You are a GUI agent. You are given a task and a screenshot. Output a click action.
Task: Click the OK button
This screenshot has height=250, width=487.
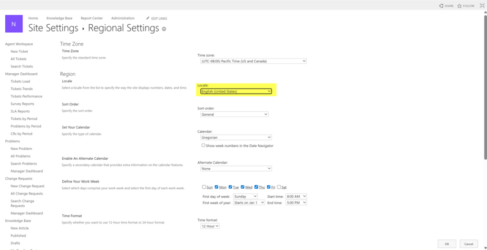[447, 244]
